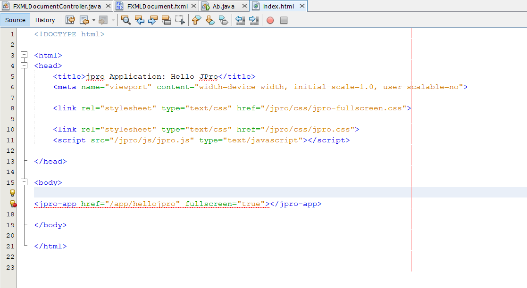This screenshot has height=288, width=527.
Task: Click the error lightbulb hint on line 17
Action: 13,204
